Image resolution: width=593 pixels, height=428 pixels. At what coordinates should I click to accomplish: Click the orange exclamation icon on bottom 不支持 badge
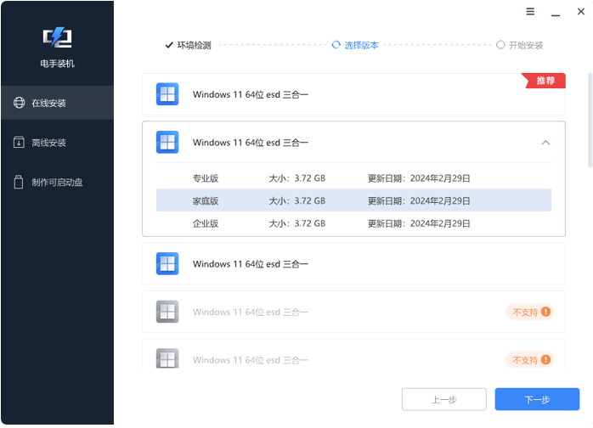[545, 359]
